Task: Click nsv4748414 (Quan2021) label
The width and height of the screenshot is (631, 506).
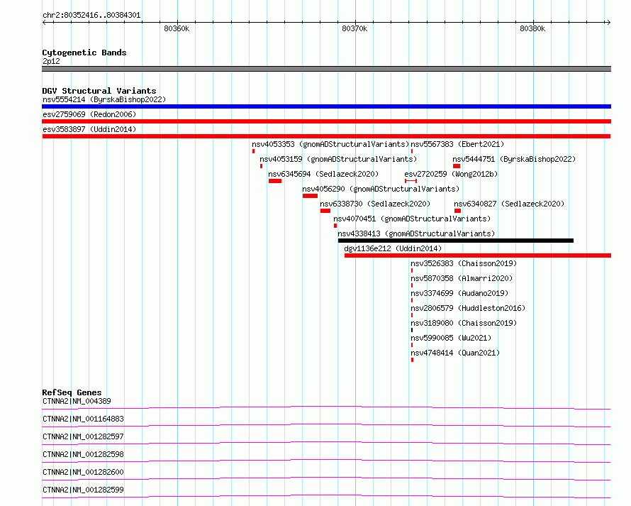Action: [x=455, y=353]
